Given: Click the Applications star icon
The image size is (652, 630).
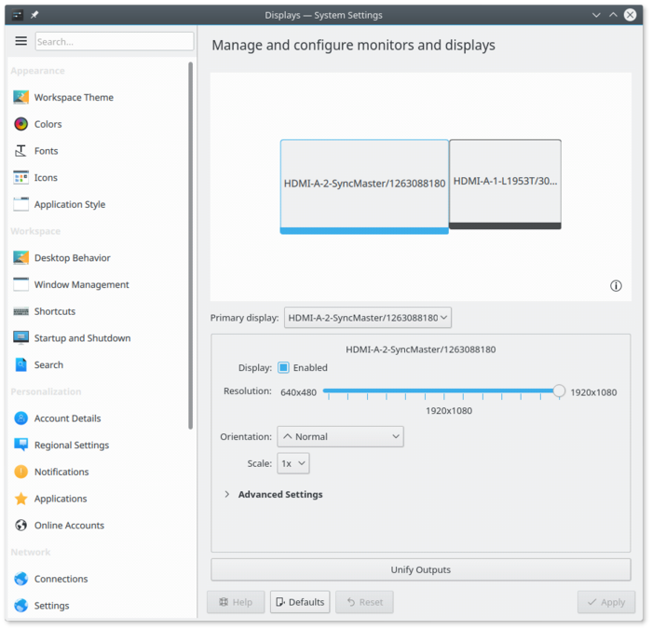Looking at the screenshot, I should pos(20,499).
